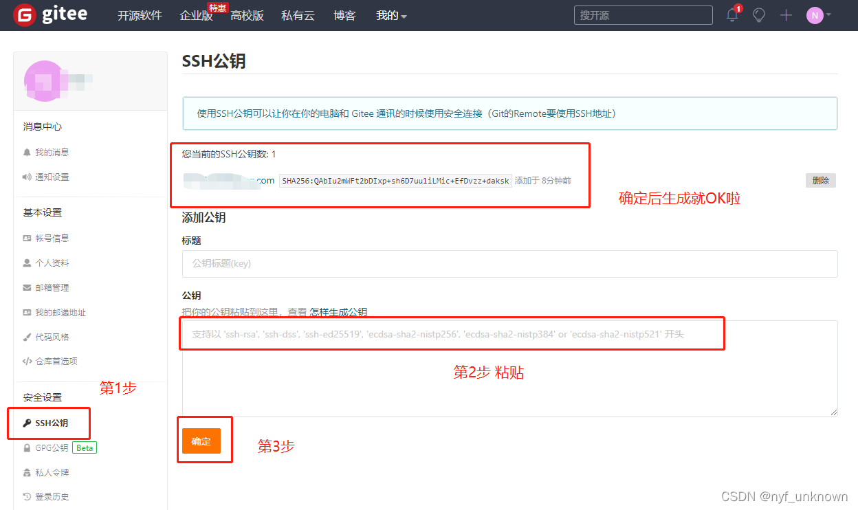Image resolution: width=858 pixels, height=510 pixels.
Task: Open 登录历史 in sidebar
Action: pos(52,496)
